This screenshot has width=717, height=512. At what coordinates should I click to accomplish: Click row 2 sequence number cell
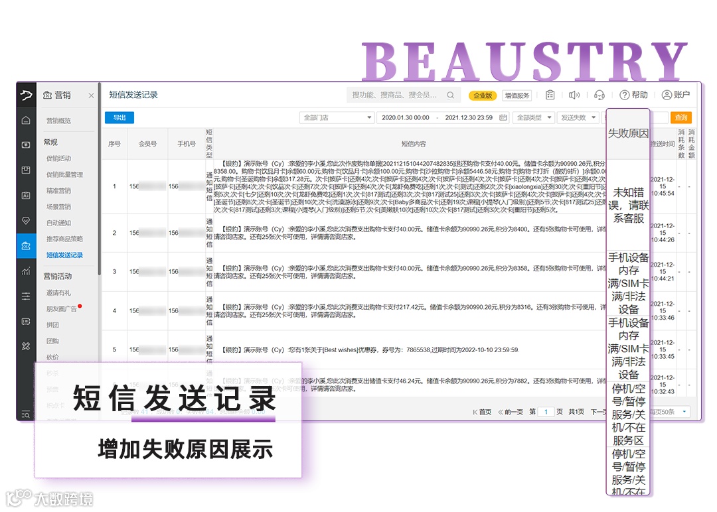tap(114, 233)
